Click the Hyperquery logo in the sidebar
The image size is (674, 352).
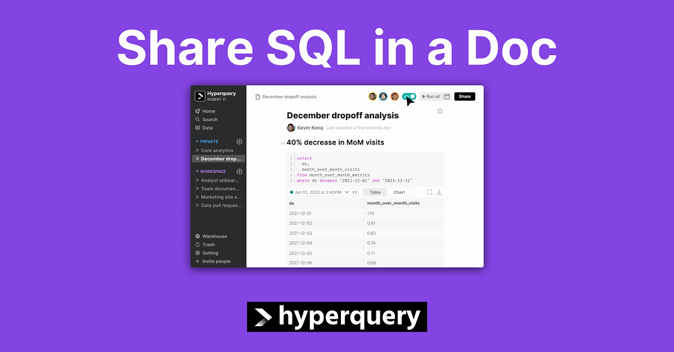click(x=200, y=96)
